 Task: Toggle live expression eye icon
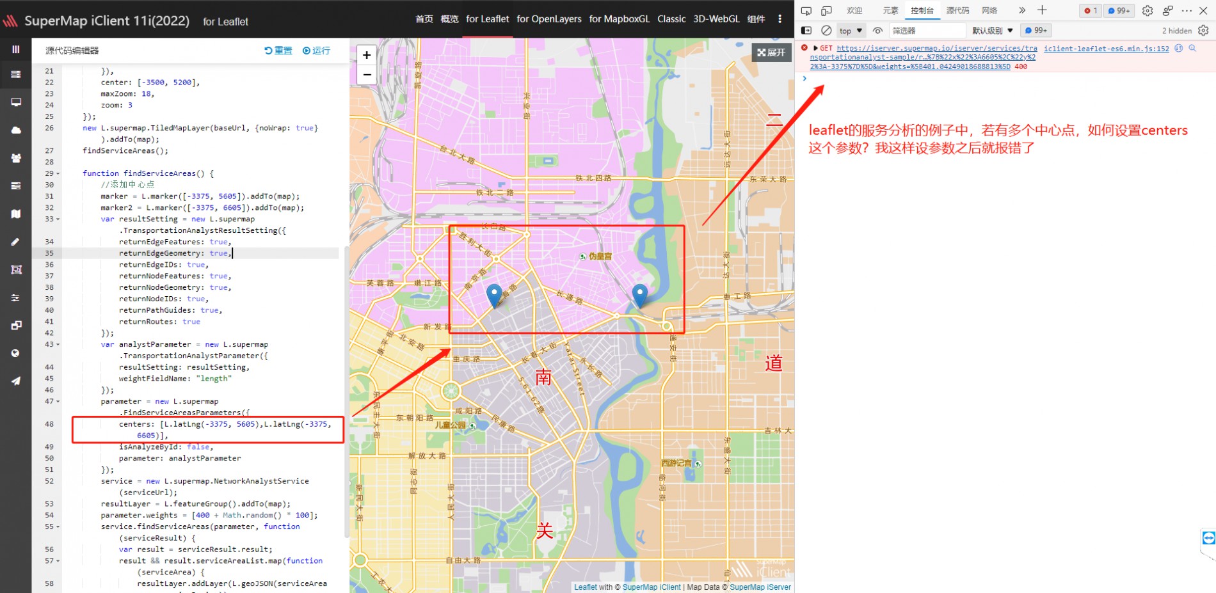[x=878, y=31]
